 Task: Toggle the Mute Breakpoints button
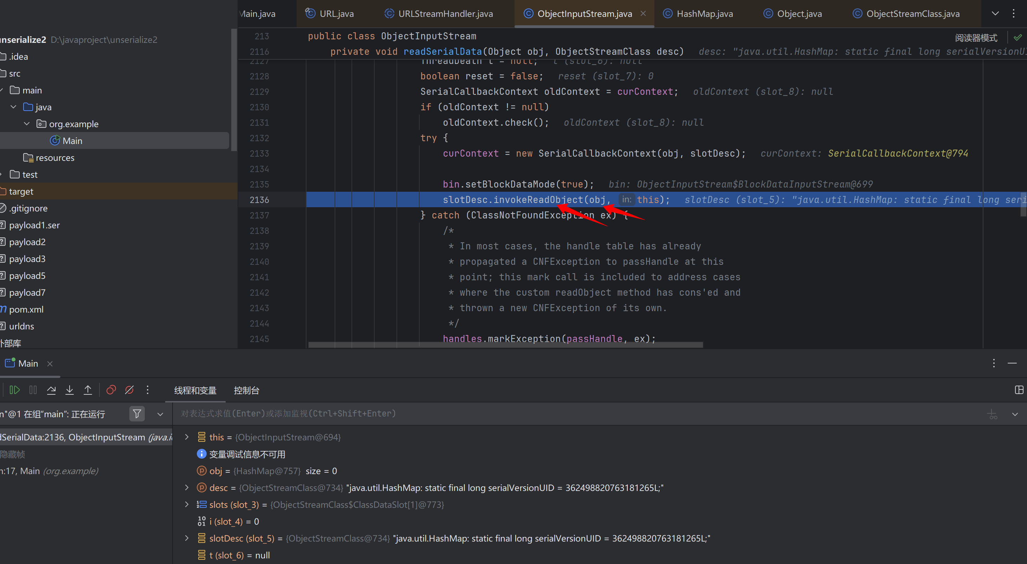[x=129, y=390]
